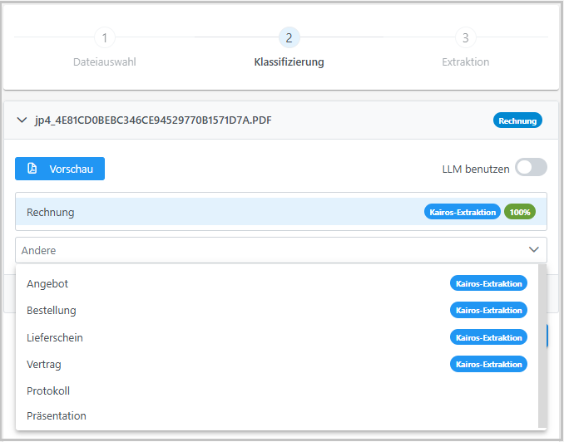Toggle the LLM benutzen switch
Screen dimensions: 564x442
(531, 168)
